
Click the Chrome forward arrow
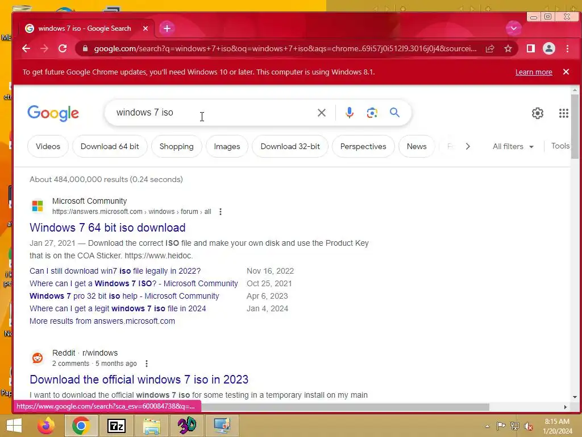point(44,48)
